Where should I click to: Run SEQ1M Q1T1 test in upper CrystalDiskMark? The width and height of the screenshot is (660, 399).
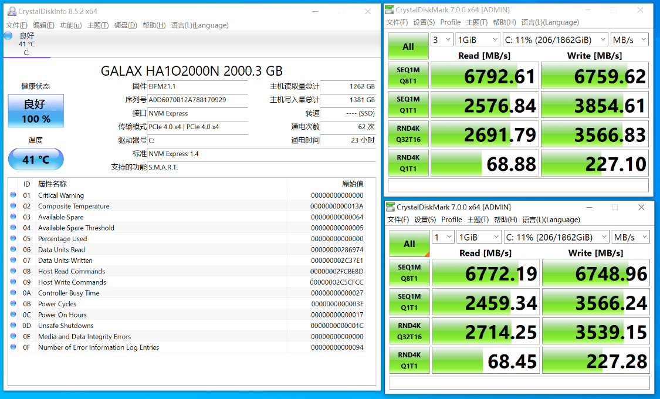coord(408,104)
